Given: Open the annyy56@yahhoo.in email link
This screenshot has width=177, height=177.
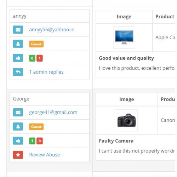Looking at the screenshot, I should [52, 29].
